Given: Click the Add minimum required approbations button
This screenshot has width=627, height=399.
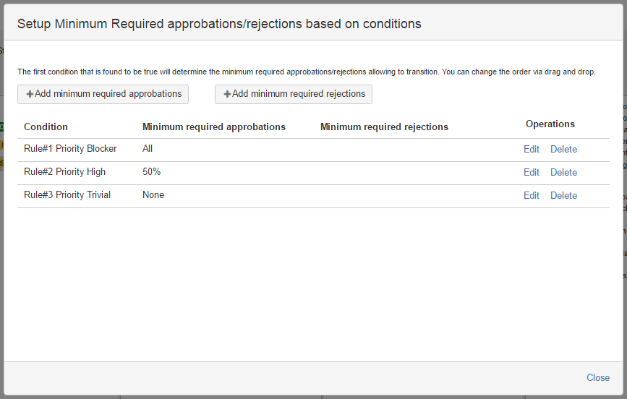Looking at the screenshot, I should 103,94.
